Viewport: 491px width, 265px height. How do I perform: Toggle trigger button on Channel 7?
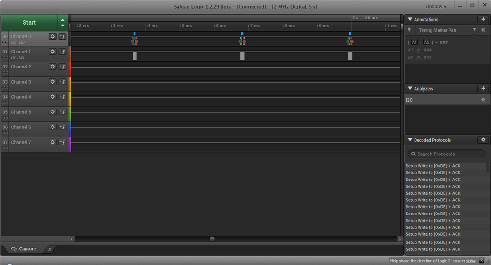(62, 142)
